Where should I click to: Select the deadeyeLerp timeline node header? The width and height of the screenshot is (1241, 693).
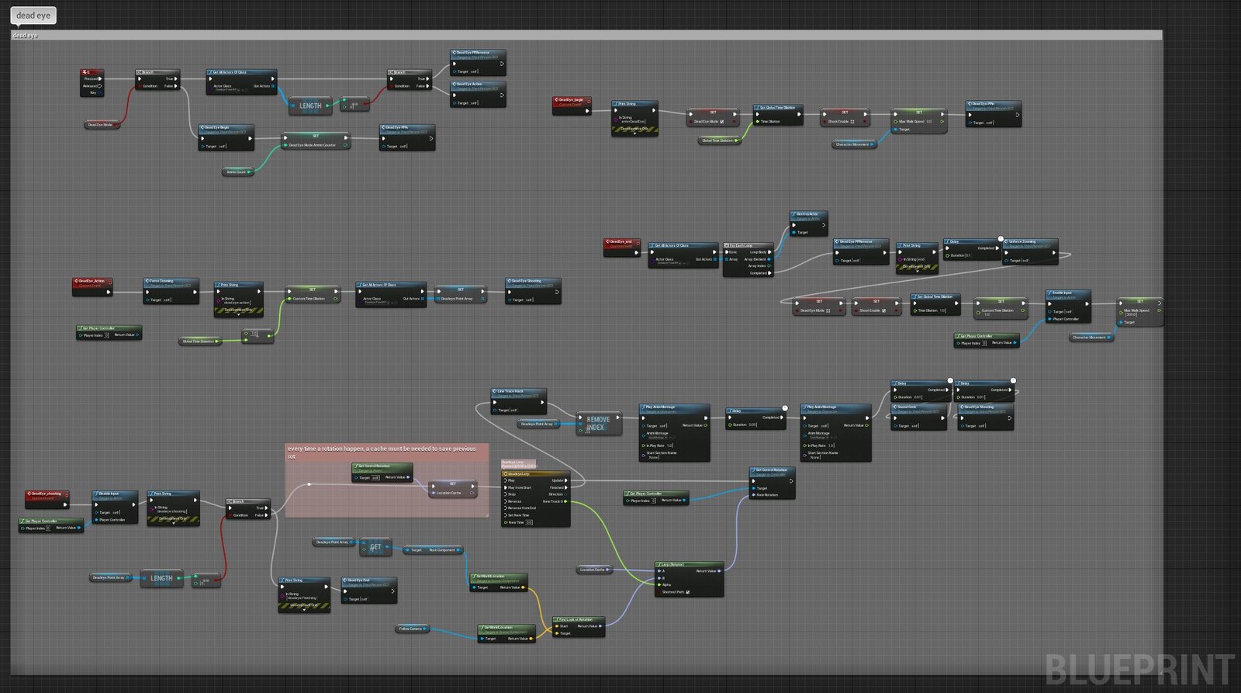[x=536, y=473]
